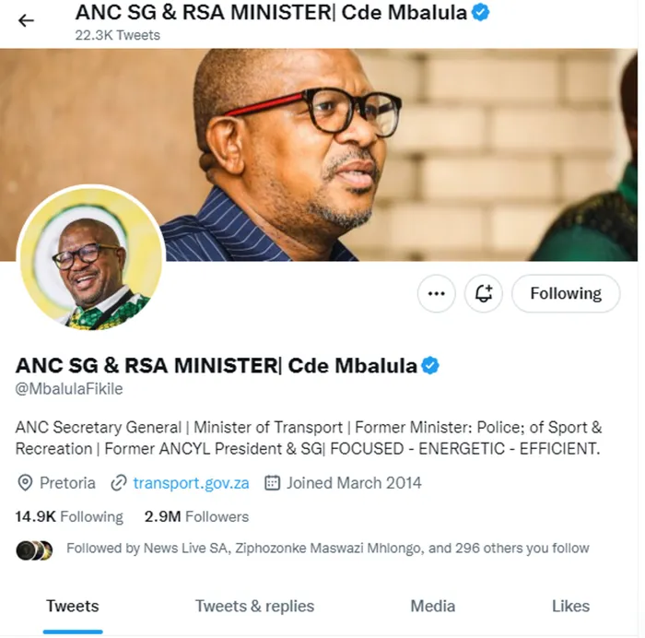Open the three-dots more options menu
The width and height of the screenshot is (645, 638).
[437, 294]
